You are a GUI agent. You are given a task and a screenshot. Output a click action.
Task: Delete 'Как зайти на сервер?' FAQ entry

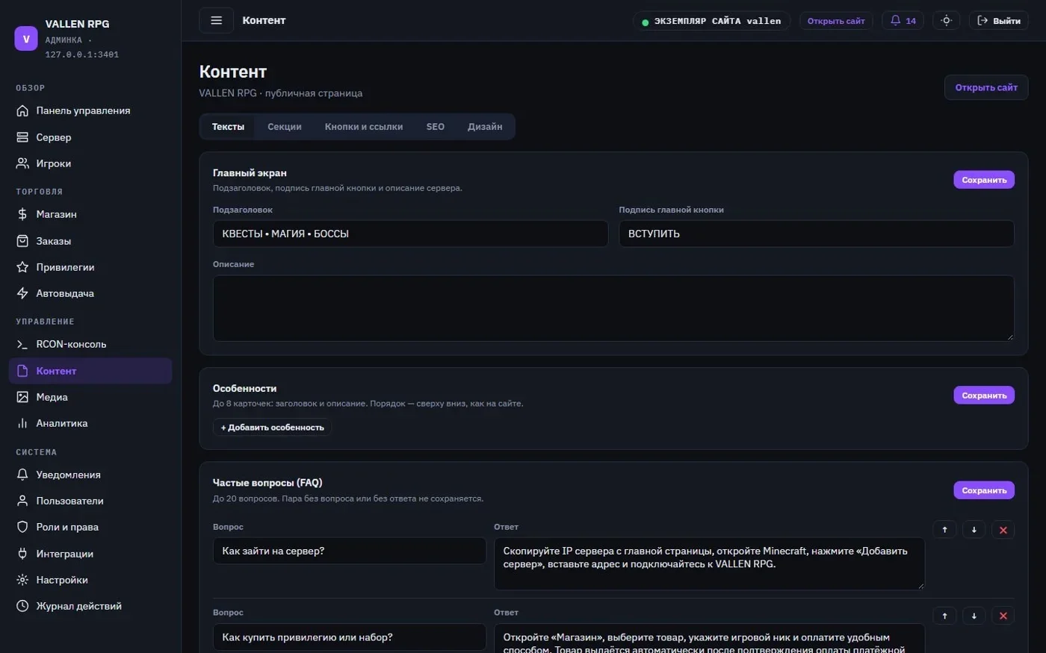(x=1003, y=530)
